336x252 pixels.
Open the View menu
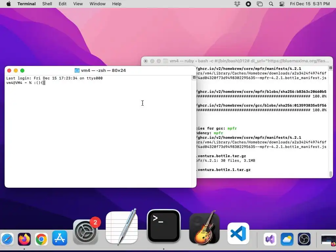click(x=78, y=4)
